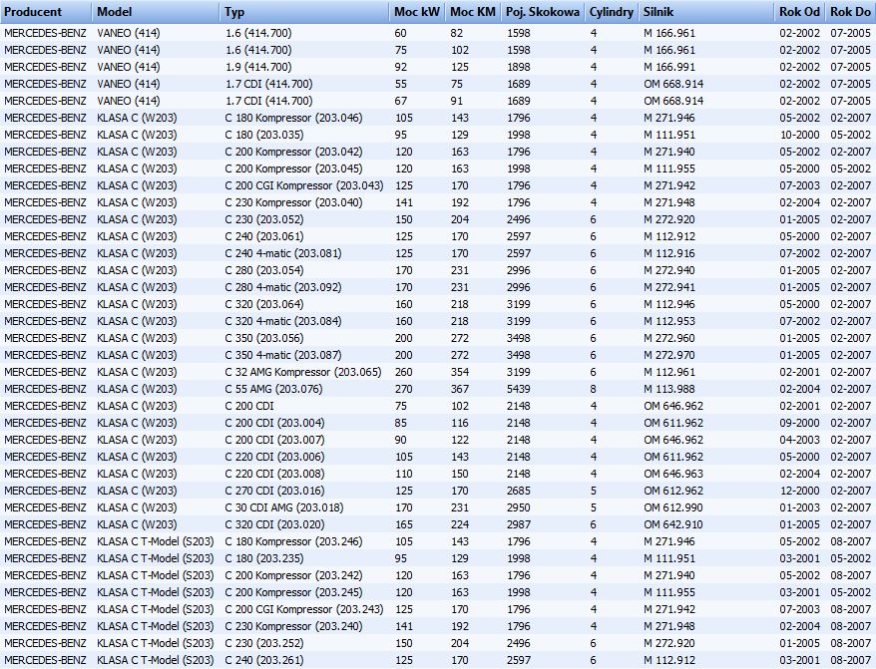Select the C 230 Kompressor (203.040) row
Screen dimensions: 876x669
438,202
